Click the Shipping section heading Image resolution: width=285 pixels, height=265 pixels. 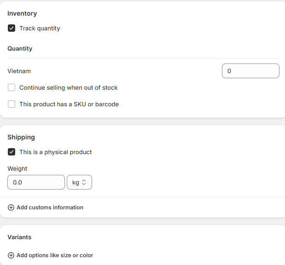tap(21, 137)
